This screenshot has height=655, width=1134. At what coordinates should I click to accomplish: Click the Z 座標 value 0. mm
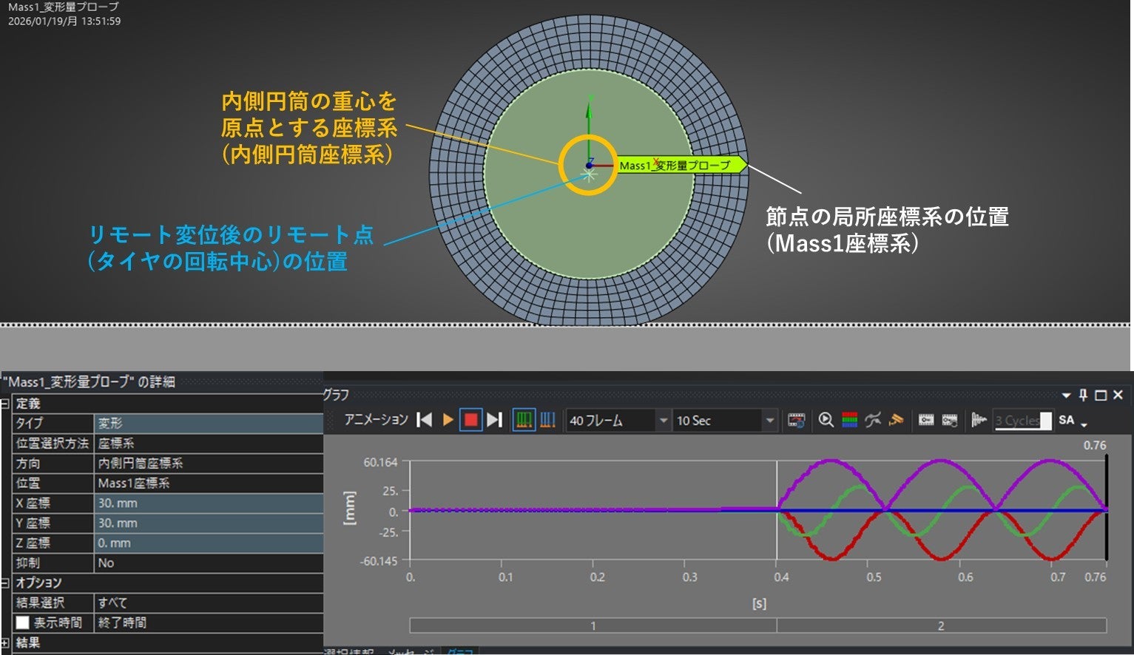[209, 543]
